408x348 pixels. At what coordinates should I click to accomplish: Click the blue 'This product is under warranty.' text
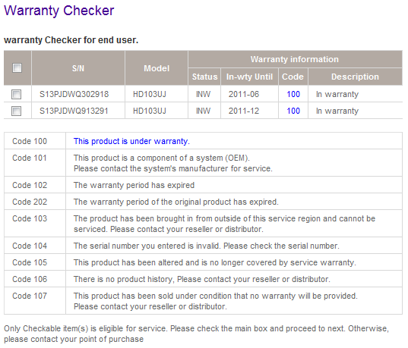point(131,141)
